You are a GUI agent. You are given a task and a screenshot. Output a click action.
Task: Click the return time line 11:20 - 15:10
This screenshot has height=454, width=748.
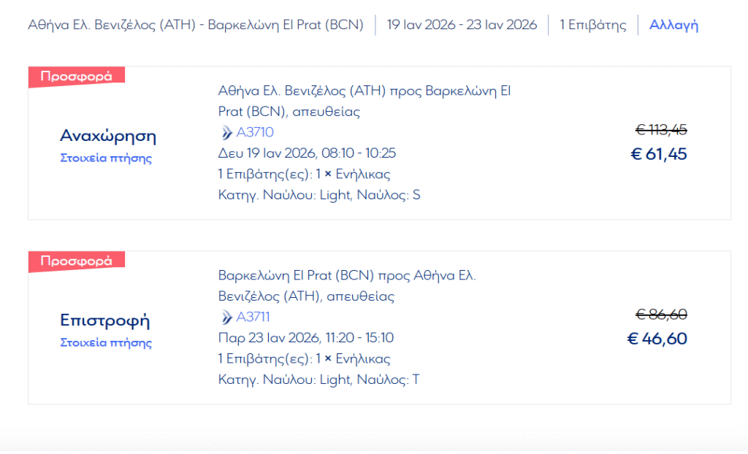pos(306,338)
